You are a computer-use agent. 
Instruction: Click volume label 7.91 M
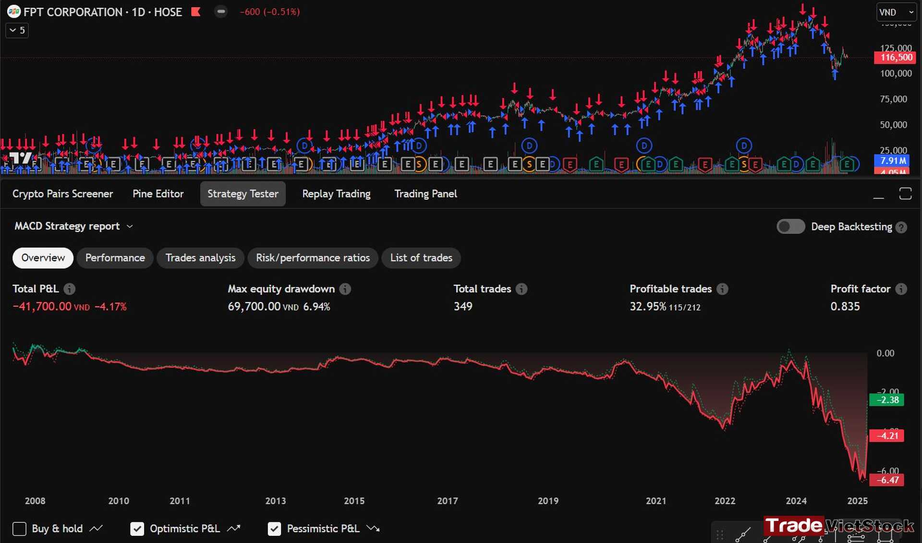click(893, 161)
